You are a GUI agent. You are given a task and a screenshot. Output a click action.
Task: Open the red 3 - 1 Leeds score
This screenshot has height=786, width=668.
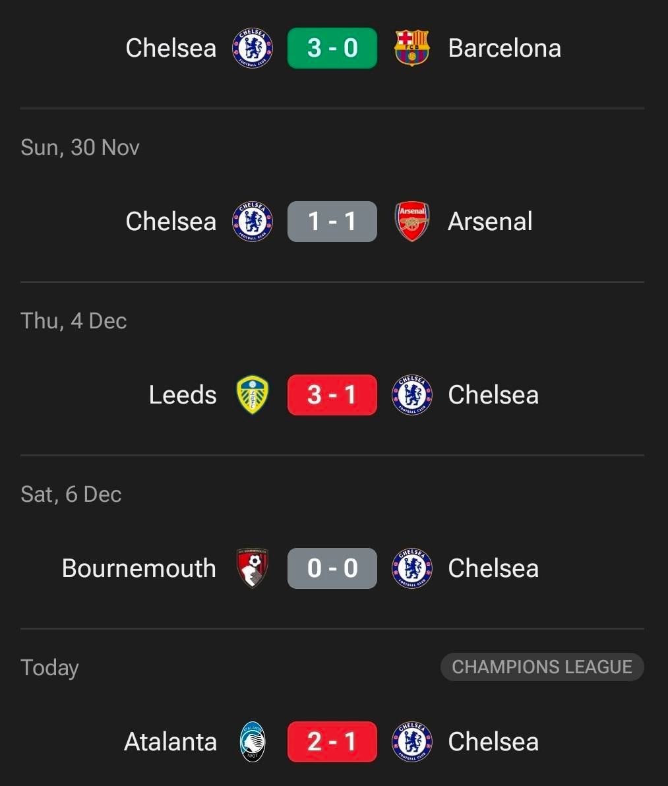[332, 395]
